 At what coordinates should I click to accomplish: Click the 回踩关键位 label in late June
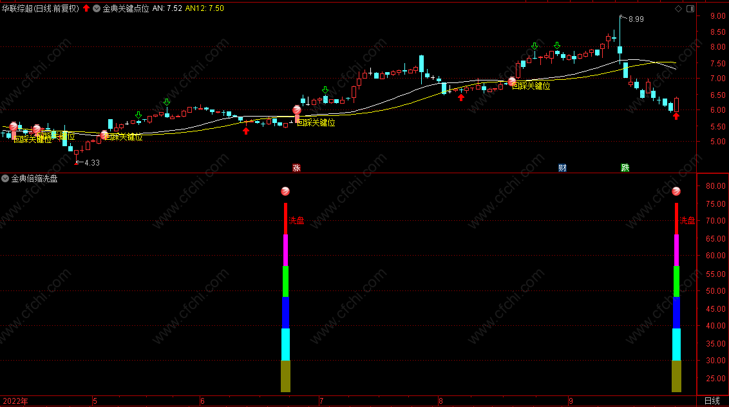pos(316,123)
